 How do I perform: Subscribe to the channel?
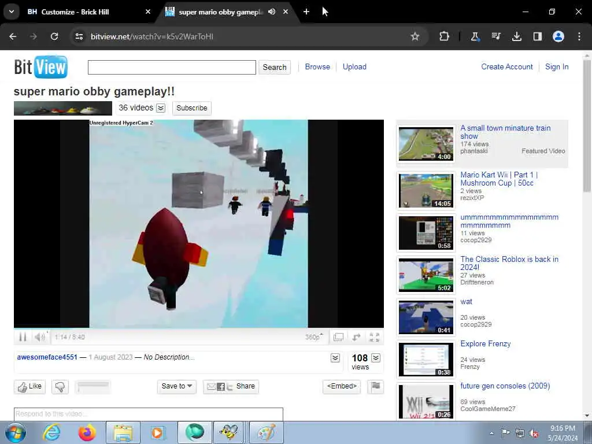tap(192, 108)
